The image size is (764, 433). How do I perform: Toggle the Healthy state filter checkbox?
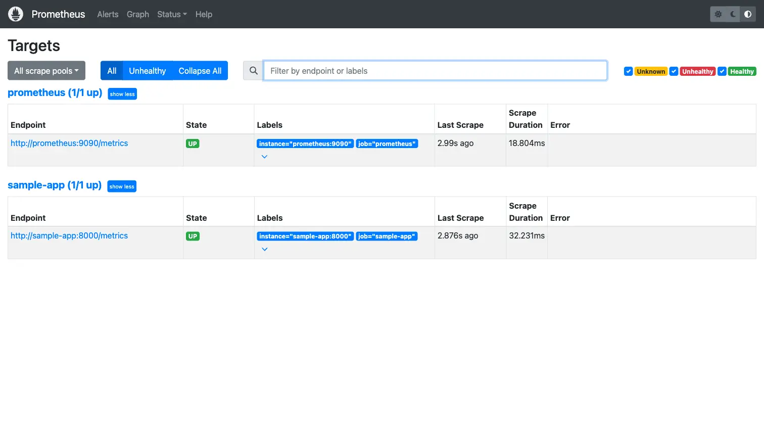pos(722,71)
